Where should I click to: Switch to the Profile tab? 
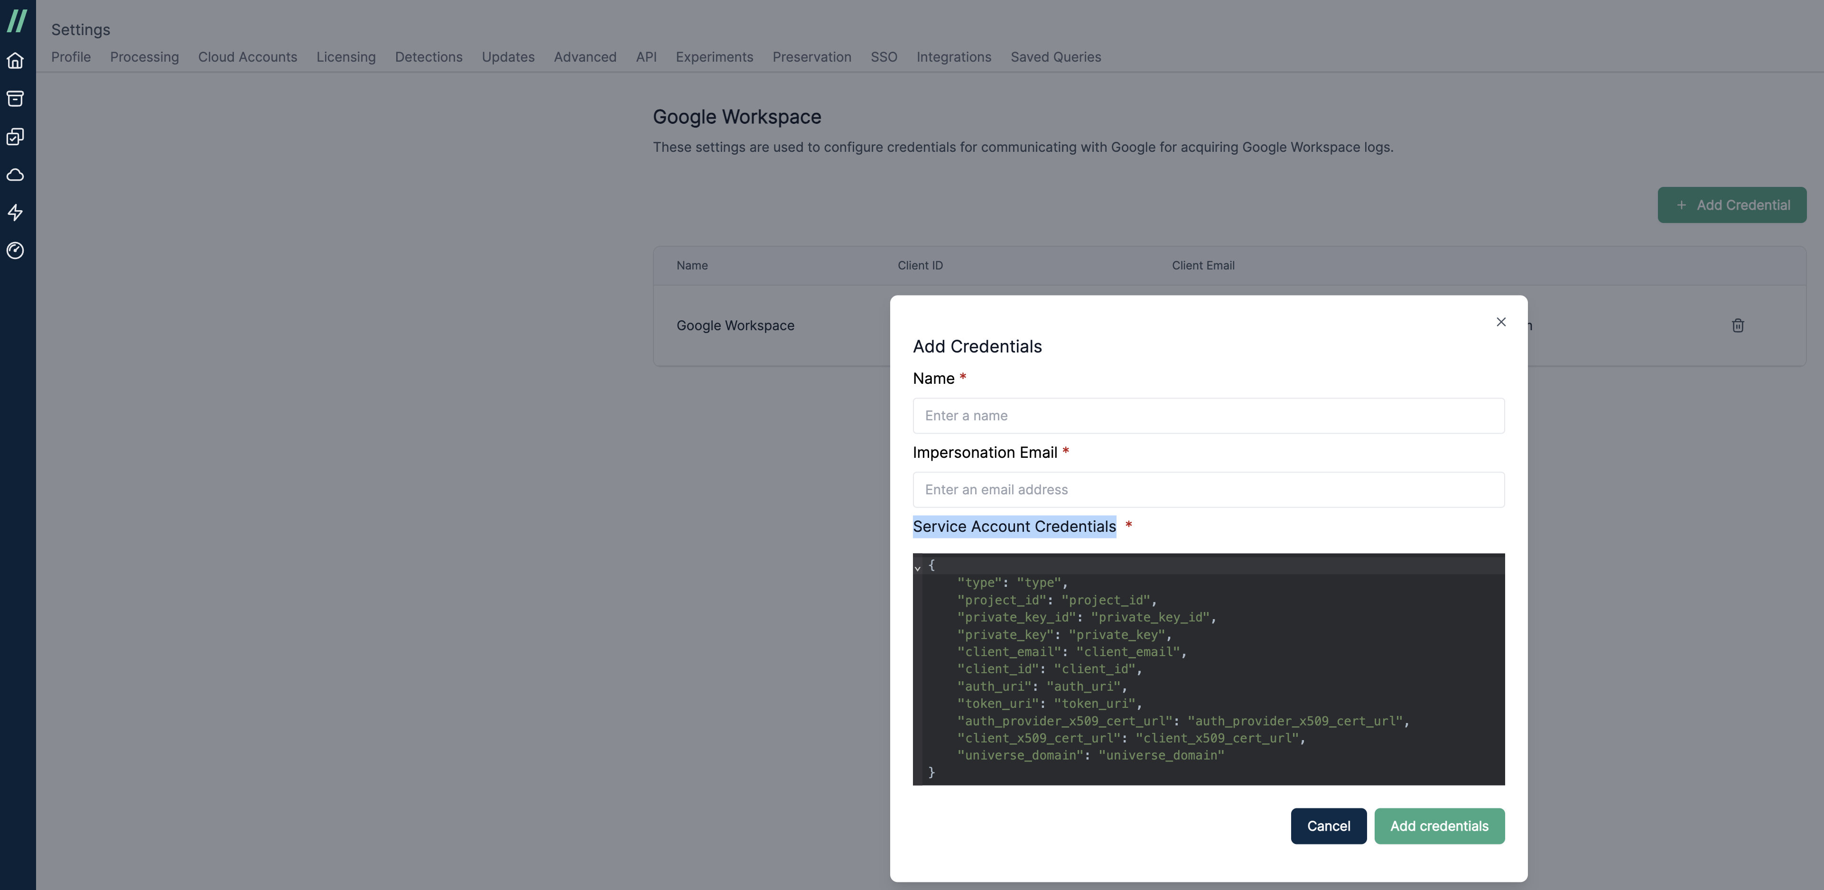71,56
